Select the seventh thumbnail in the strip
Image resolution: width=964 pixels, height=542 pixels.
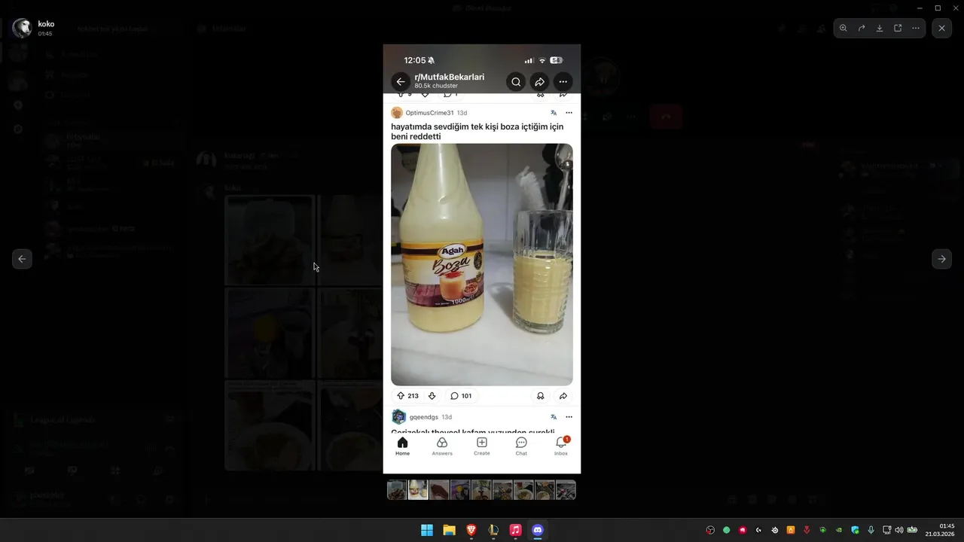click(x=523, y=490)
